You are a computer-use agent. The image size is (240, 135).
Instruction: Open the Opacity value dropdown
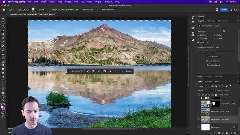(230, 91)
